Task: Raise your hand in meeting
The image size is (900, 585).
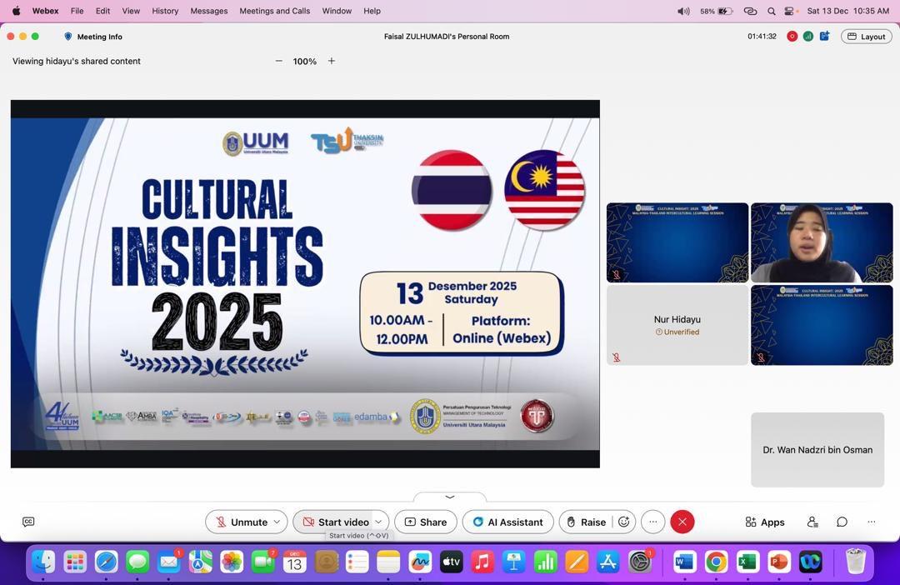Action: coord(585,522)
